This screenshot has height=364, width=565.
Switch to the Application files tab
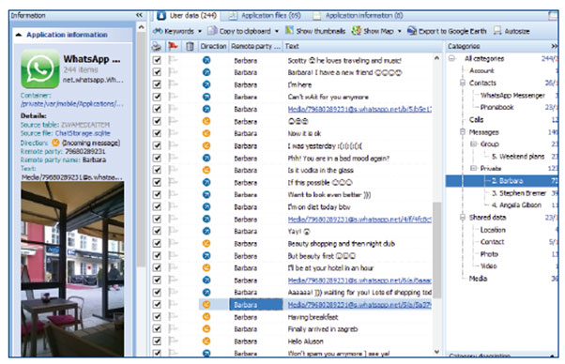point(266,16)
